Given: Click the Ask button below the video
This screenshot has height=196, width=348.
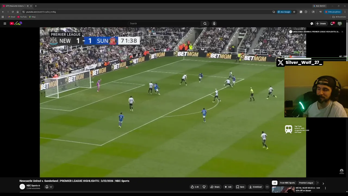Looking at the screenshot, I should (228, 187).
